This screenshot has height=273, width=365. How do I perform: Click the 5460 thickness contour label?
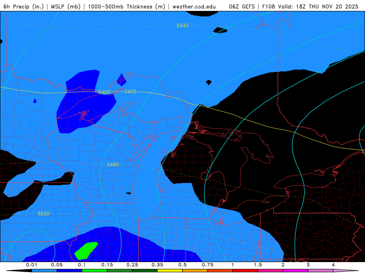click(x=113, y=165)
